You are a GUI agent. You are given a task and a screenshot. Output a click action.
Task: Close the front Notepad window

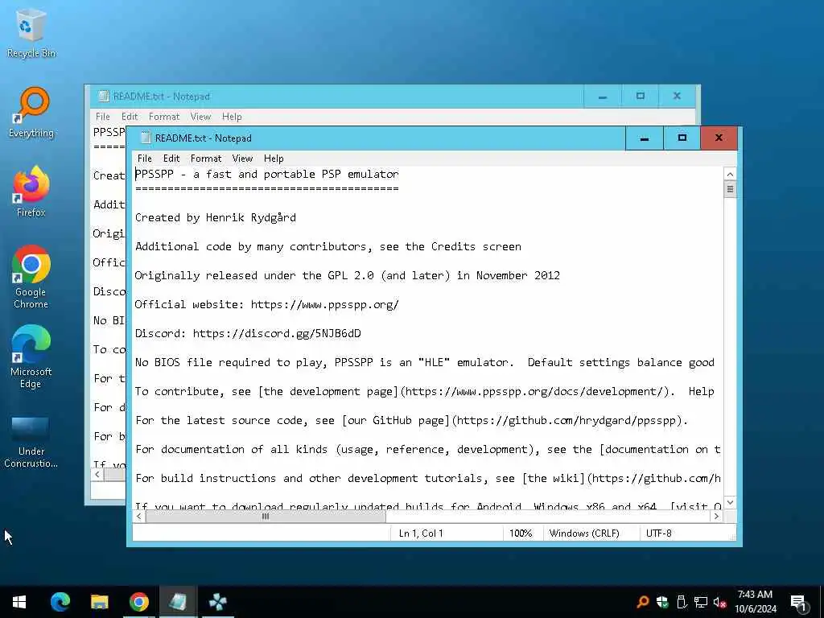pos(719,138)
